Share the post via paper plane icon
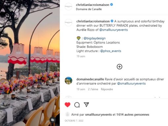The width and height of the screenshot is (168, 126). pyautogui.click(x=86, y=105)
